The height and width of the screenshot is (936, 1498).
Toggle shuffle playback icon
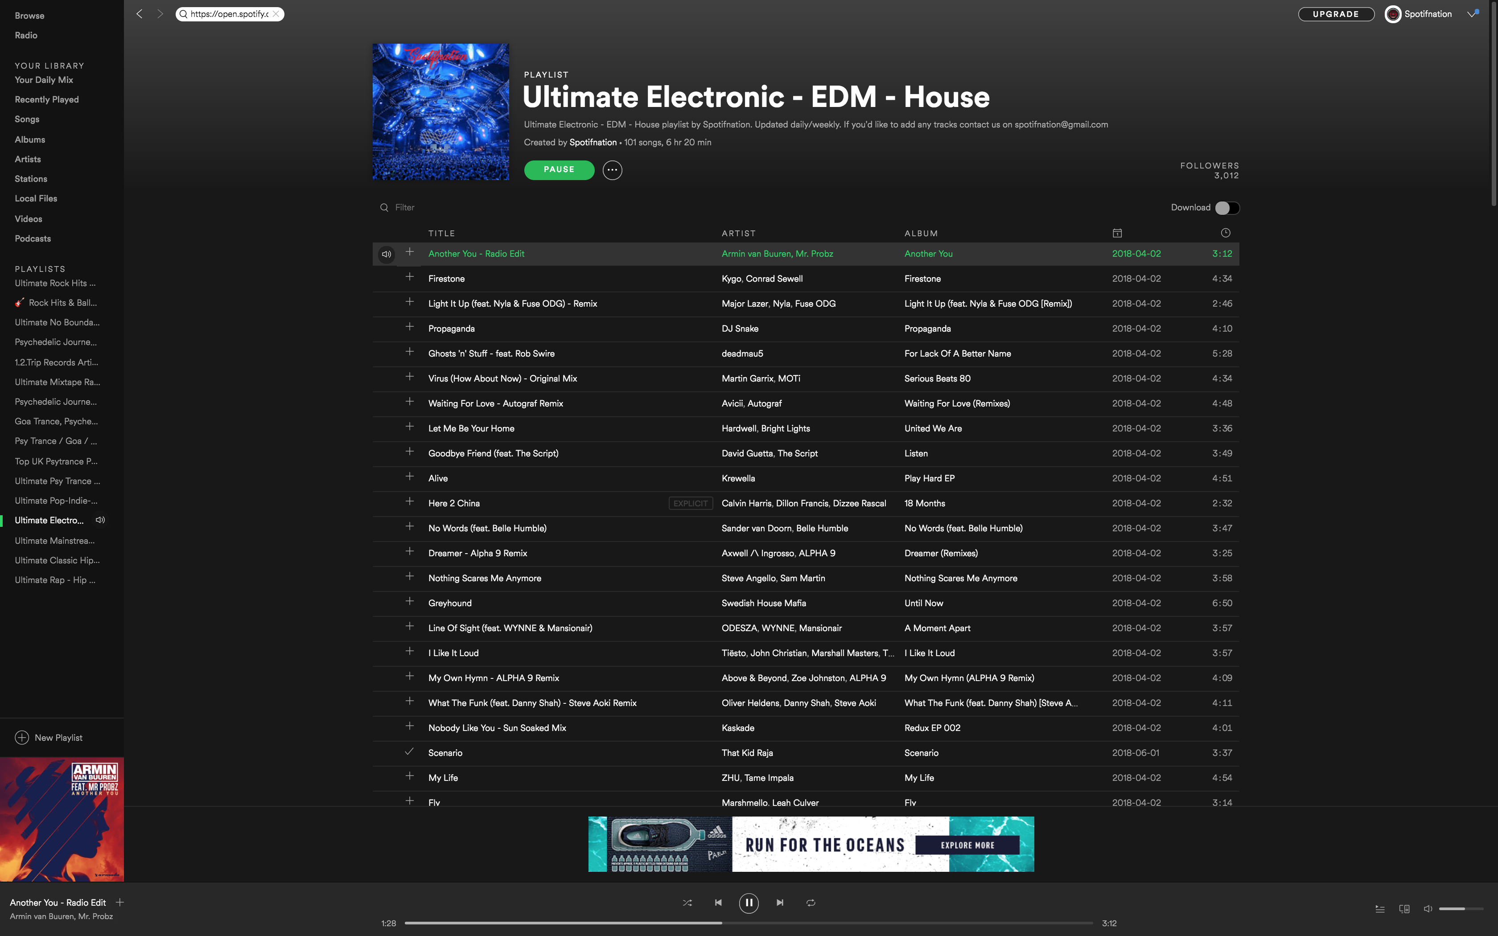pyautogui.click(x=687, y=903)
